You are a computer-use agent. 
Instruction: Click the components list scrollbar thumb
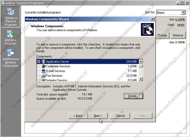tap(141, 66)
